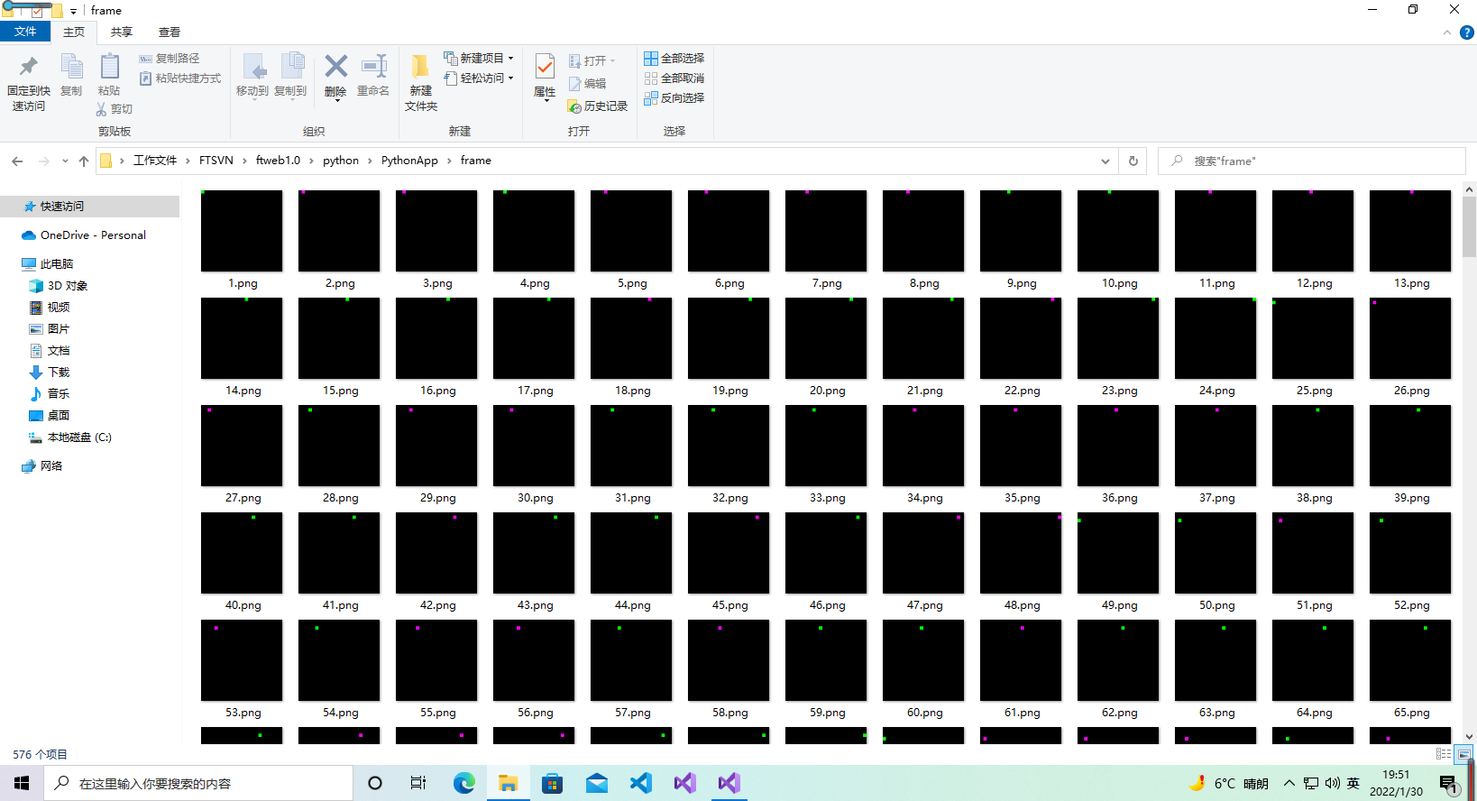Click Edit in the Open group

pyautogui.click(x=587, y=84)
